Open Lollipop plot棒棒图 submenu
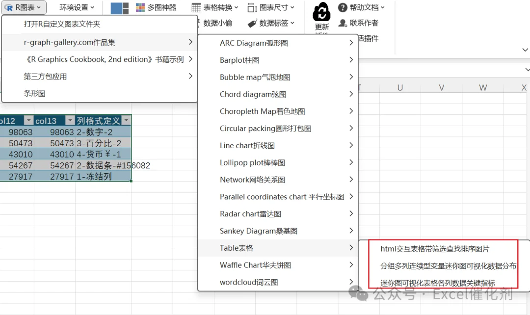The width and height of the screenshot is (530, 315). click(278, 162)
